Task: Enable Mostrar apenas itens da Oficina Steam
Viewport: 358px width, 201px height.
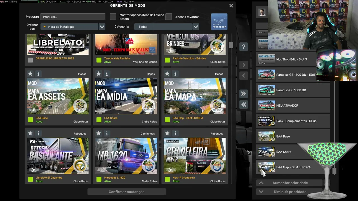Action: [x=113, y=17]
